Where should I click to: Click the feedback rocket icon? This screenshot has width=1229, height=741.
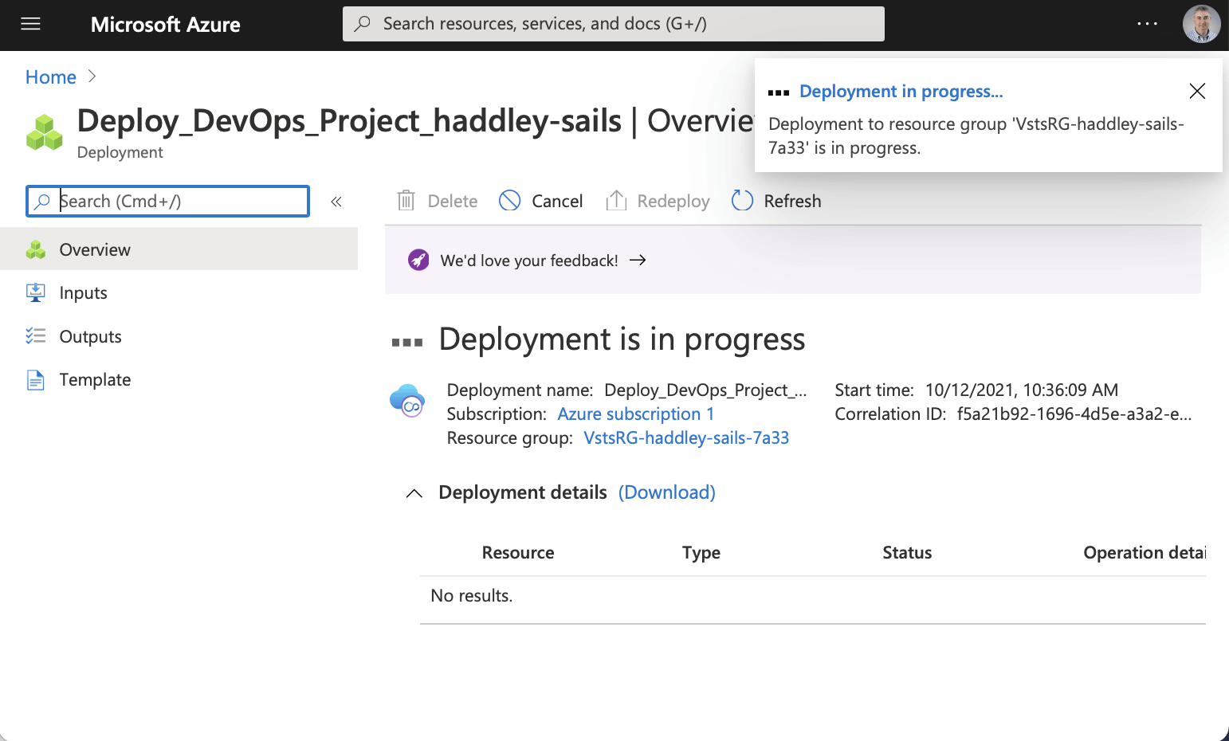(418, 260)
